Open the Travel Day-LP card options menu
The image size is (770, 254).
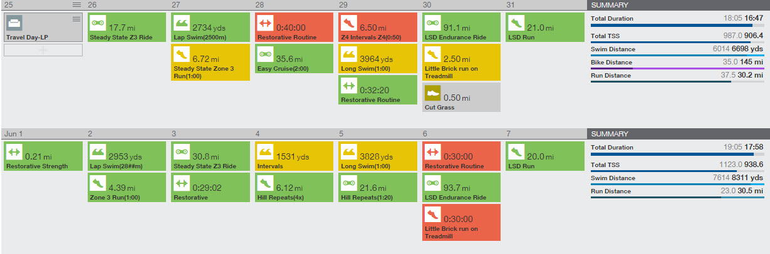pos(76,19)
